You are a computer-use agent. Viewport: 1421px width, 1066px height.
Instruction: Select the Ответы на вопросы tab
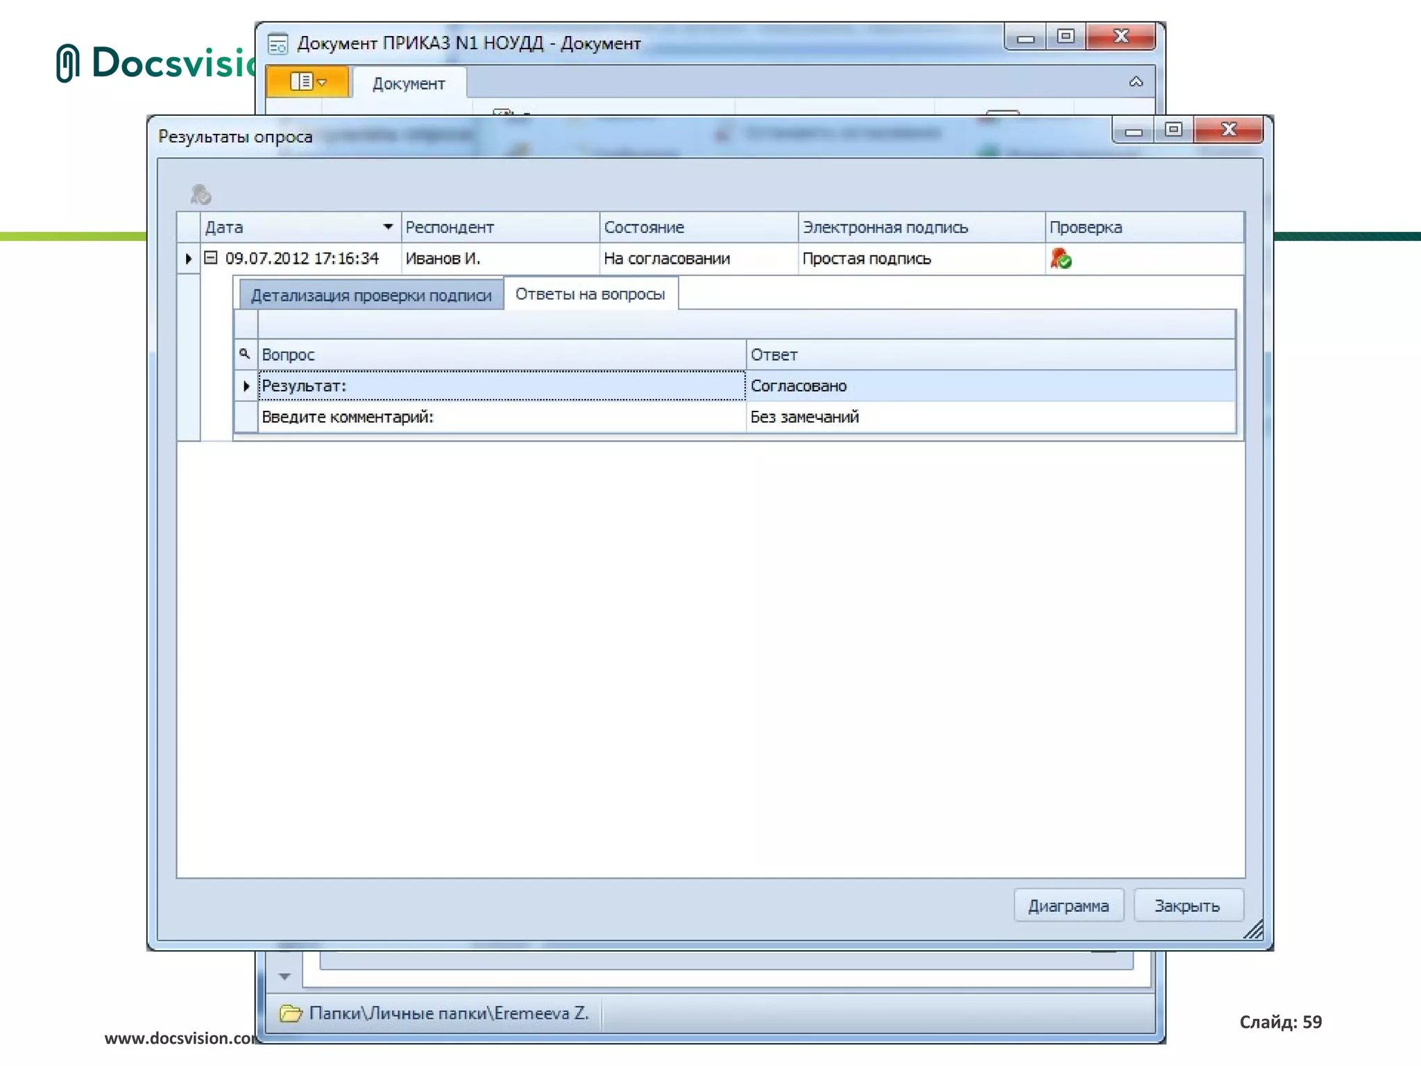590,294
